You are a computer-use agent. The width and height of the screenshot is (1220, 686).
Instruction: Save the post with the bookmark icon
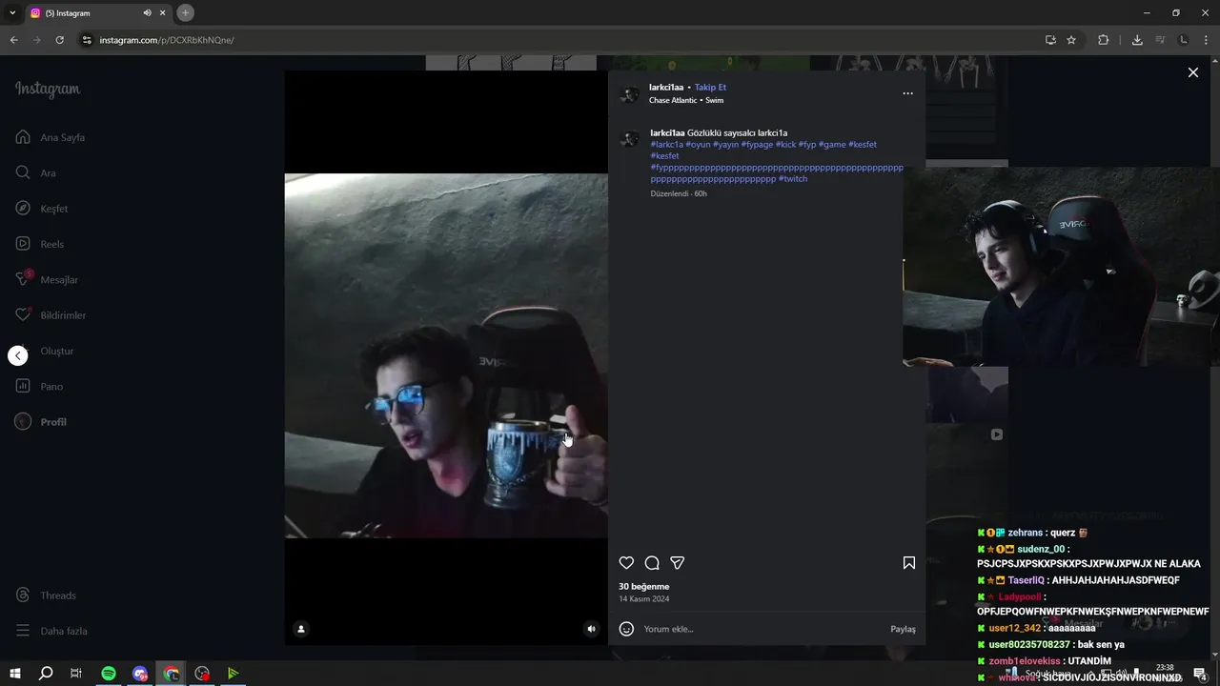pyautogui.click(x=909, y=563)
